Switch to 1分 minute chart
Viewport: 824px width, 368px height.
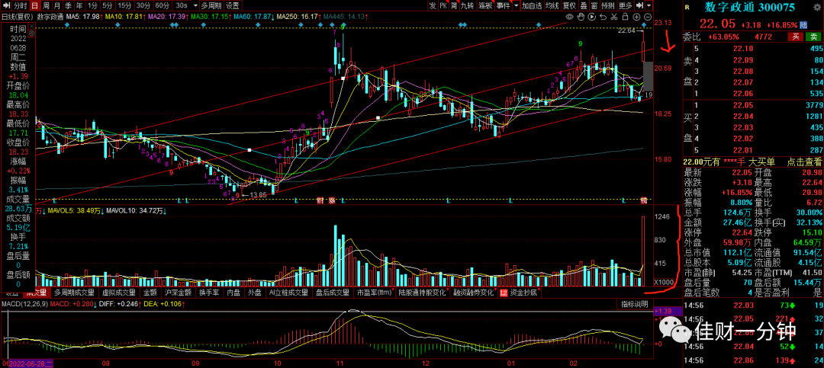coord(92,6)
